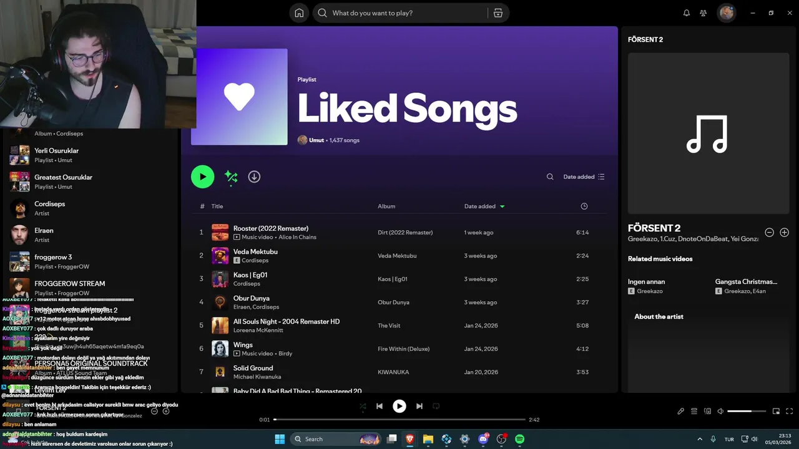Open Umut profile link under Liked Songs
799x449 pixels.
point(316,140)
